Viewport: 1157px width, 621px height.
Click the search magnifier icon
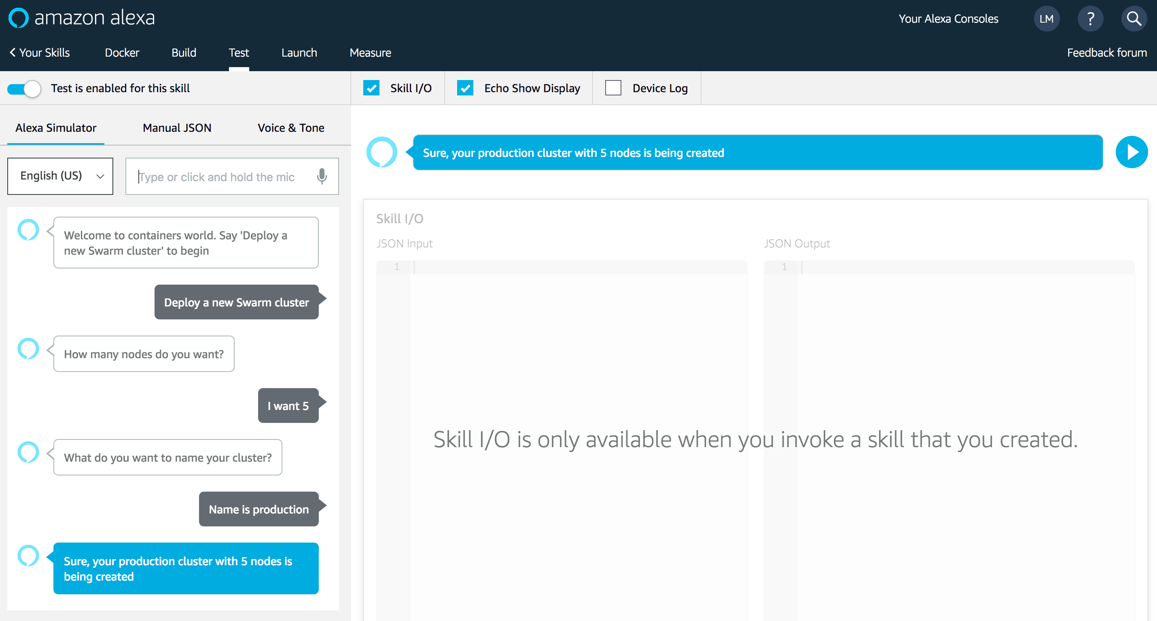[x=1134, y=19]
